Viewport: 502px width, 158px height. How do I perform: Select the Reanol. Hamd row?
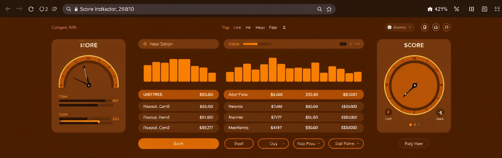pyautogui.click(x=178, y=117)
